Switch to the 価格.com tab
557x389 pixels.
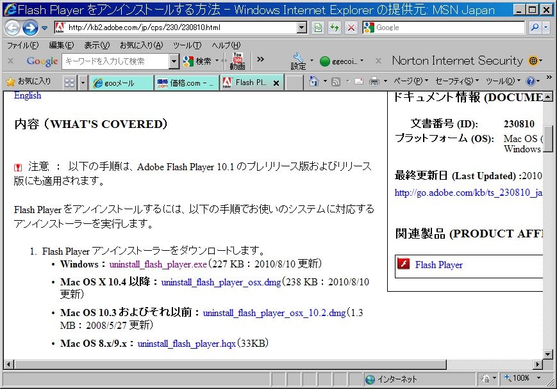click(x=187, y=83)
